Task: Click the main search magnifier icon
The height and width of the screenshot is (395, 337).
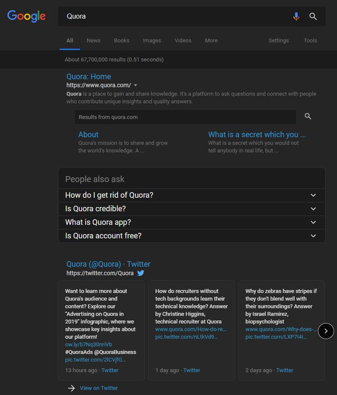Action: pyautogui.click(x=313, y=16)
